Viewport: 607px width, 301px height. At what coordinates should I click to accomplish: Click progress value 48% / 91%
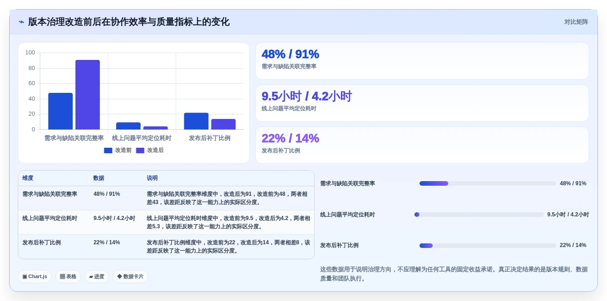coord(573,183)
